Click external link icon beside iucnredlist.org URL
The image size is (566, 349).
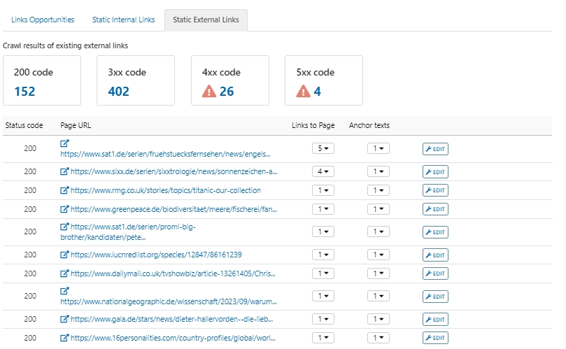pyautogui.click(x=64, y=255)
